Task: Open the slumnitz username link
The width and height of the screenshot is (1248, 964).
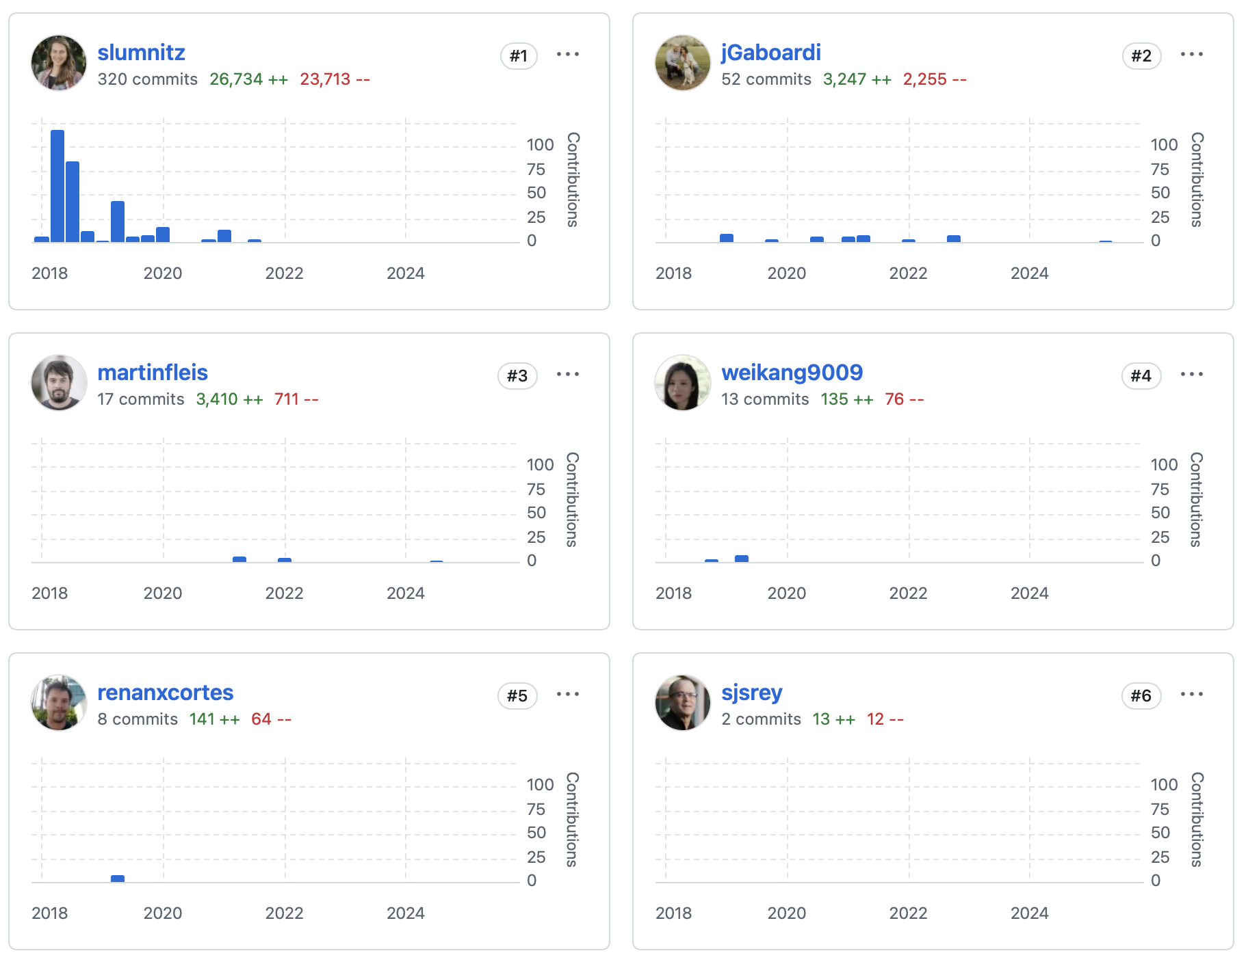Action: (x=141, y=53)
